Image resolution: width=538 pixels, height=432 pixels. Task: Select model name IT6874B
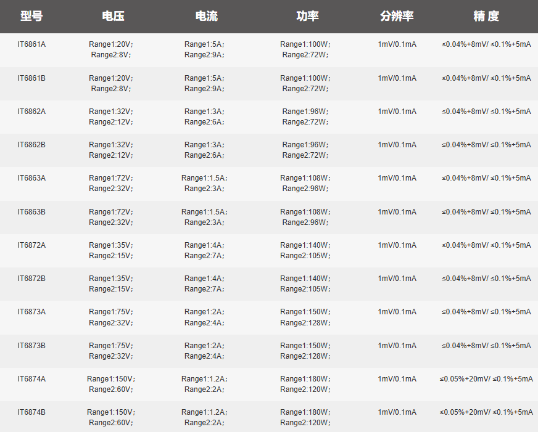31,412
